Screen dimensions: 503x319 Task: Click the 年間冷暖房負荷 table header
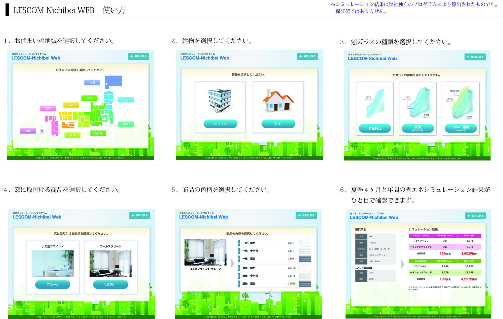[x=421, y=261]
